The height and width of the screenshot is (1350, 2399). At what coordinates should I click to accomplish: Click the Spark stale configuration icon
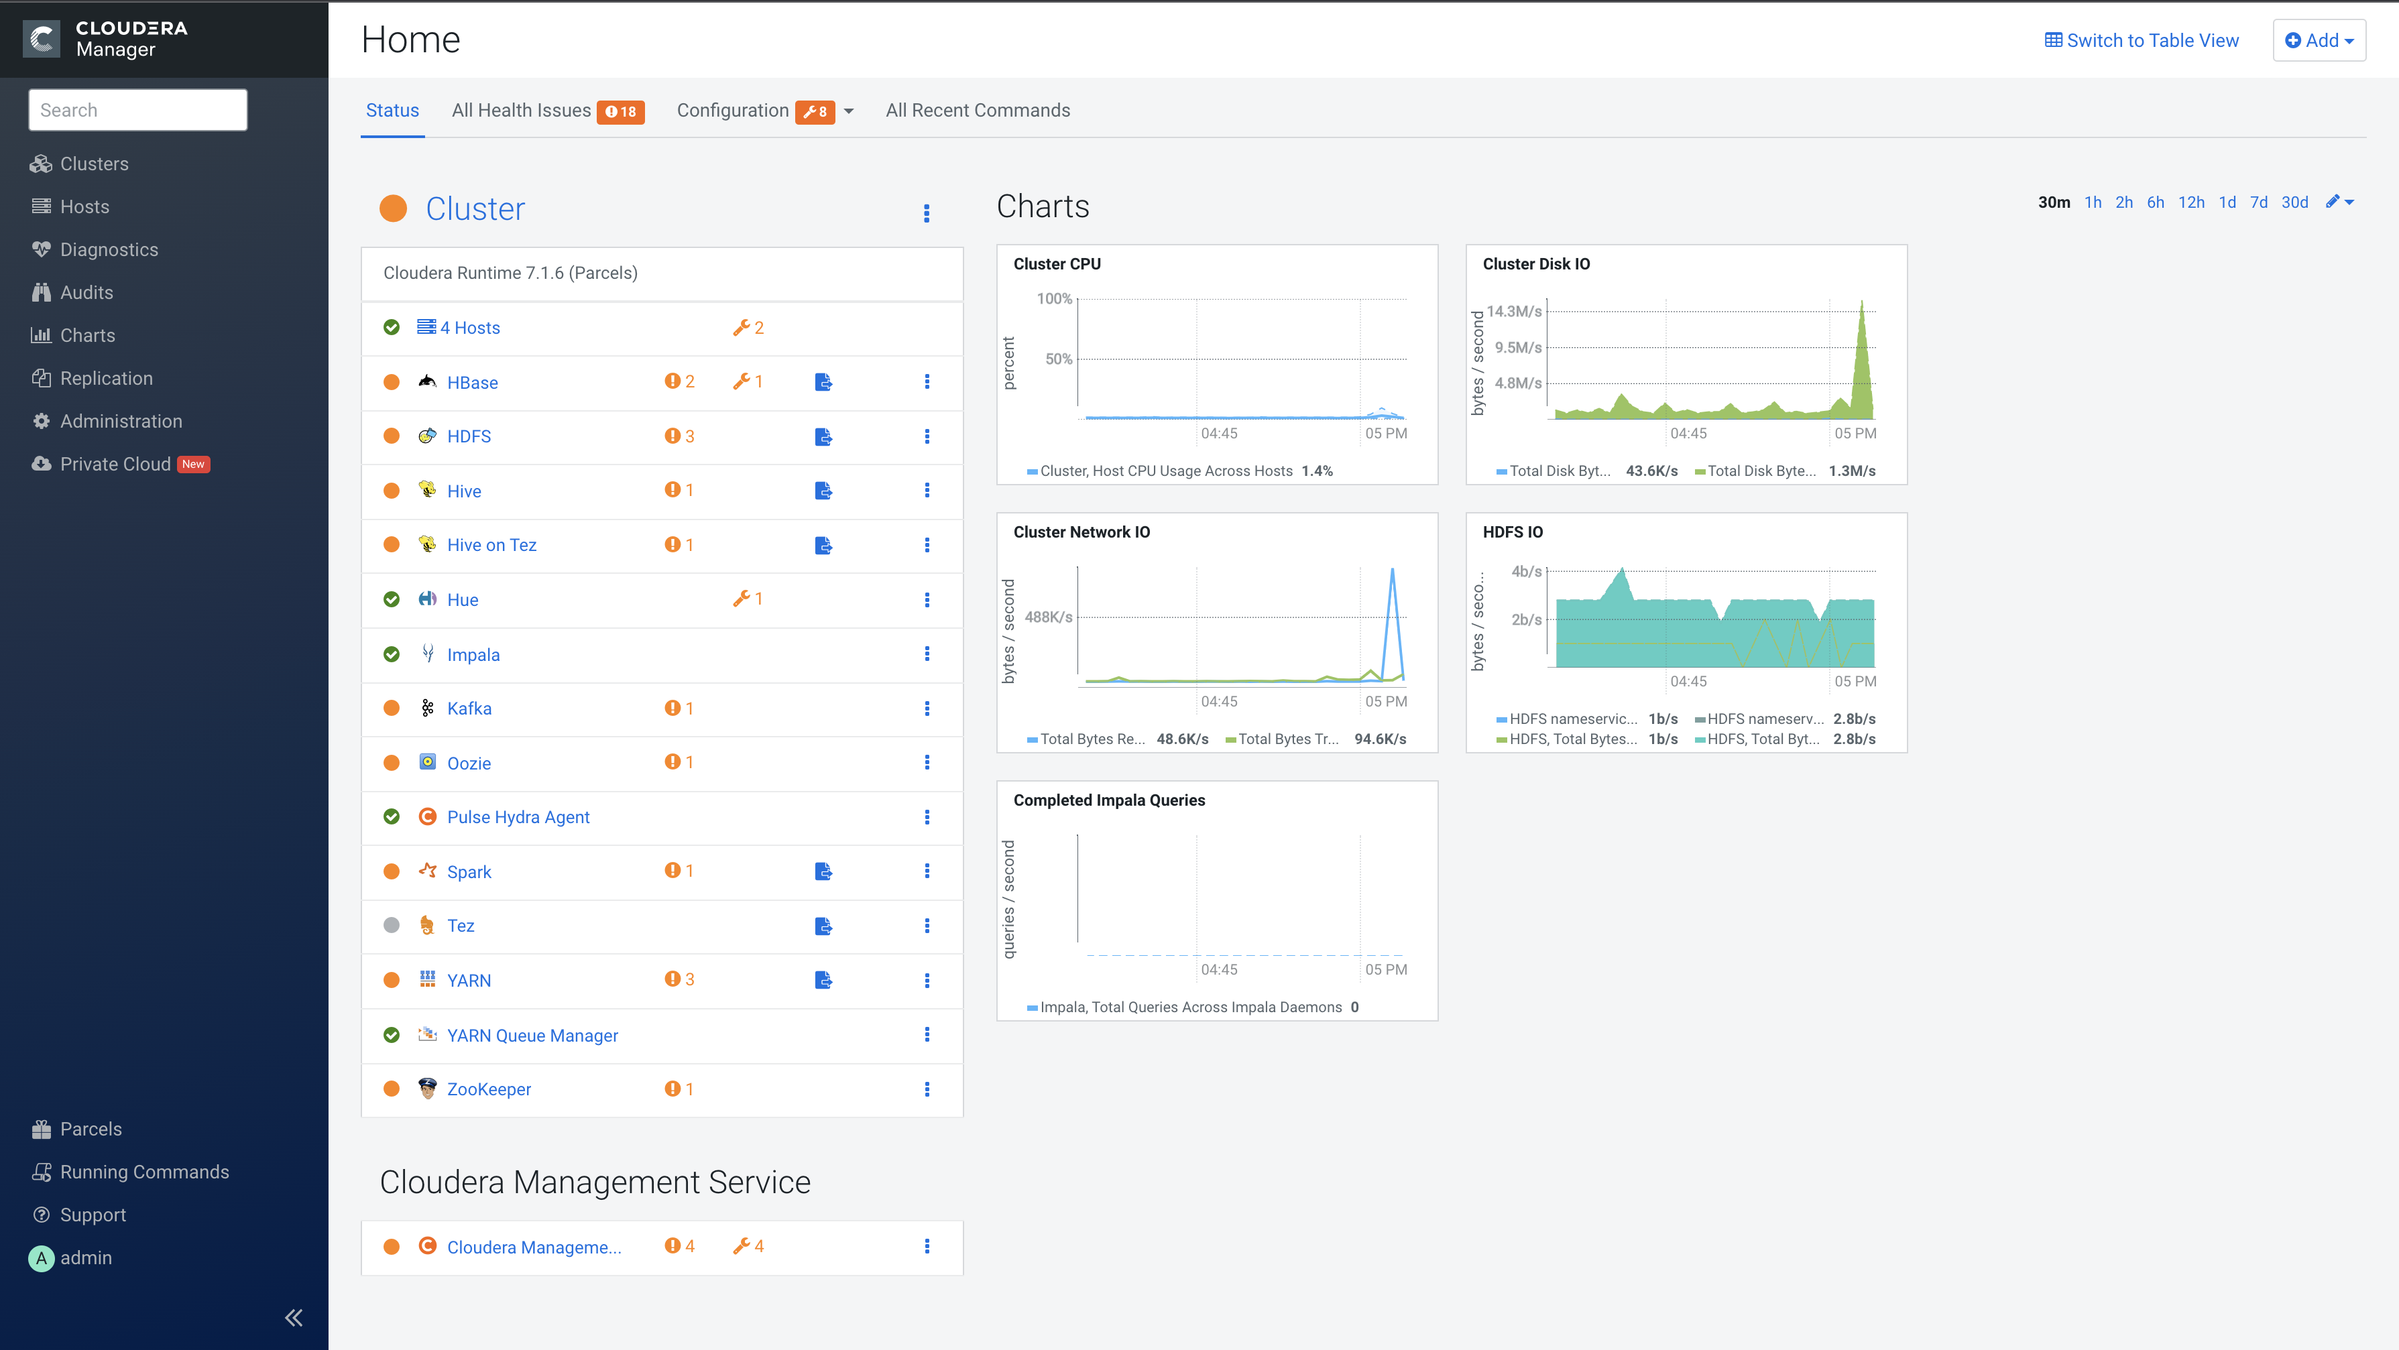823,871
